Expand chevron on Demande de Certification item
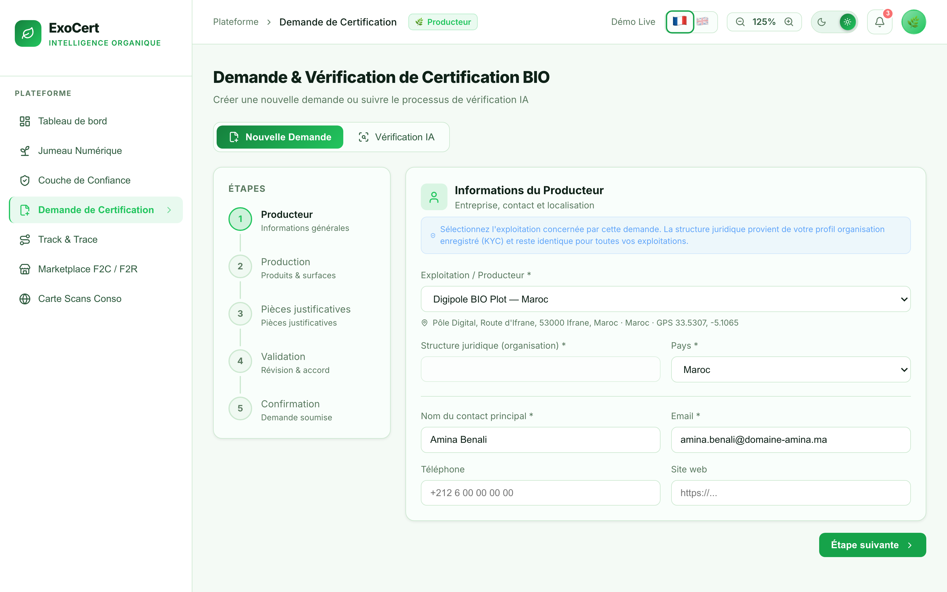 click(169, 210)
